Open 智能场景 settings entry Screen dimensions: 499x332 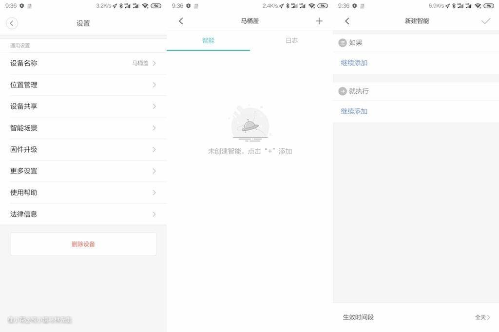pos(83,128)
